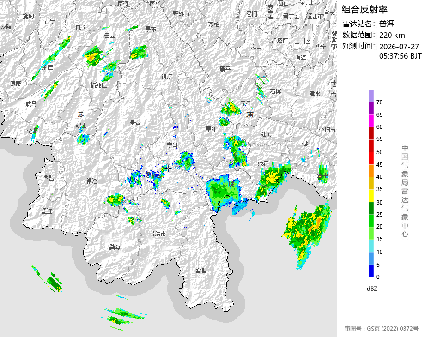The height and width of the screenshot is (337, 425).
Task: Click the 澜沧 county label
Action: pos(91,181)
